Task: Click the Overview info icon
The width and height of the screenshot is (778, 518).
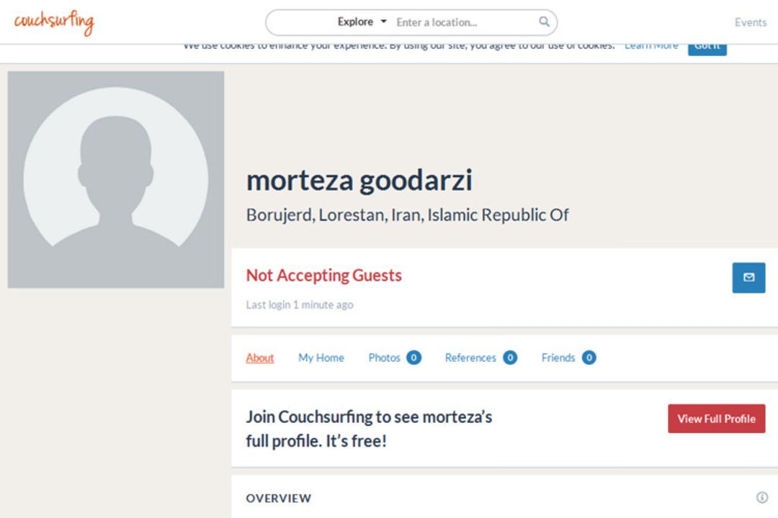Action: [762, 497]
